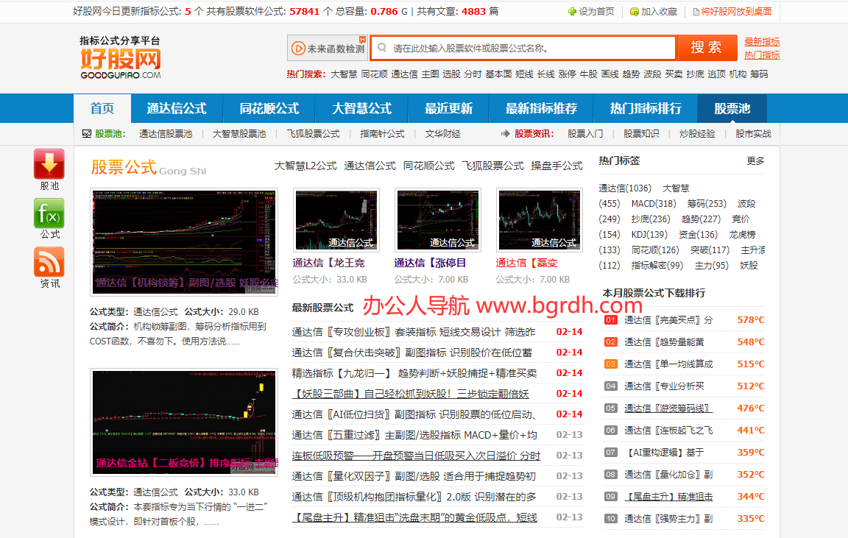
Task: Open 股票知识 news link
Action: (x=641, y=133)
